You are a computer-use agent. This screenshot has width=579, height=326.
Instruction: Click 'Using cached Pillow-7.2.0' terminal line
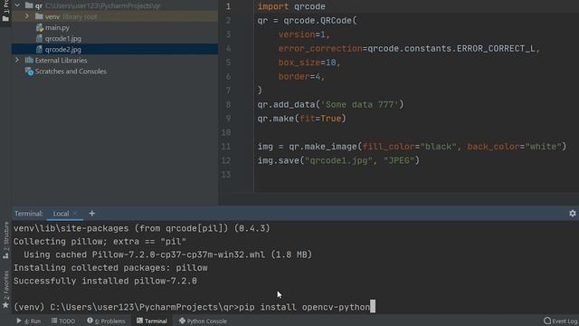168,254
